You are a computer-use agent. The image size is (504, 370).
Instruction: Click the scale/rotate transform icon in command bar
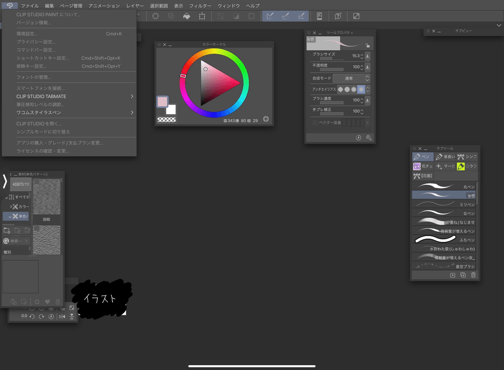pyautogui.click(x=202, y=16)
